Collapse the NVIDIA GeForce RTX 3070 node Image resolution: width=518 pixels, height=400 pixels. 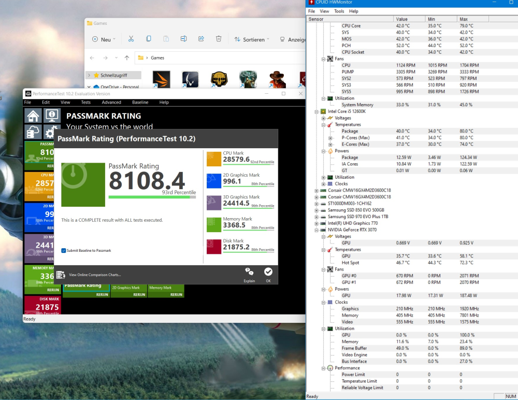click(x=316, y=230)
